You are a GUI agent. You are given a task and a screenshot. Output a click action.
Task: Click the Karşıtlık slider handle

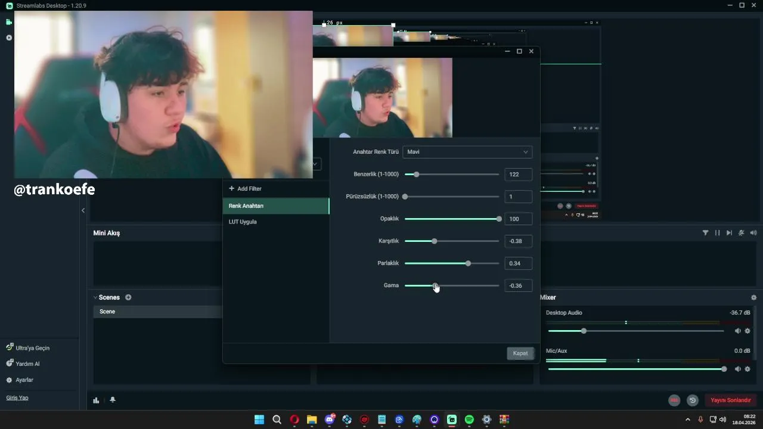pyautogui.click(x=435, y=241)
